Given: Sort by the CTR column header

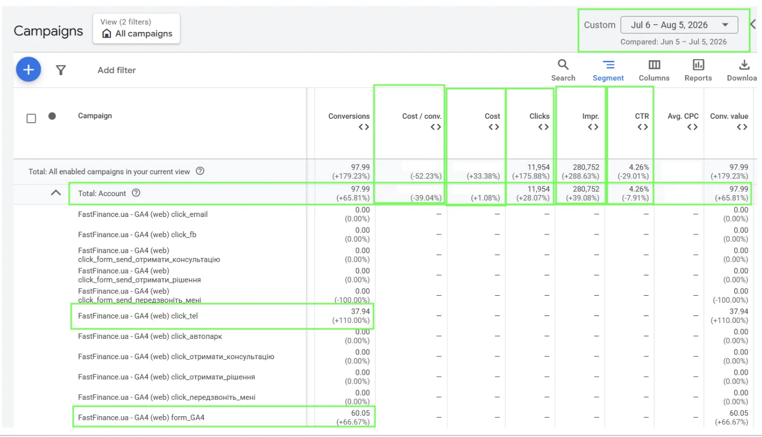Looking at the screenshot, I should [642, 116].
